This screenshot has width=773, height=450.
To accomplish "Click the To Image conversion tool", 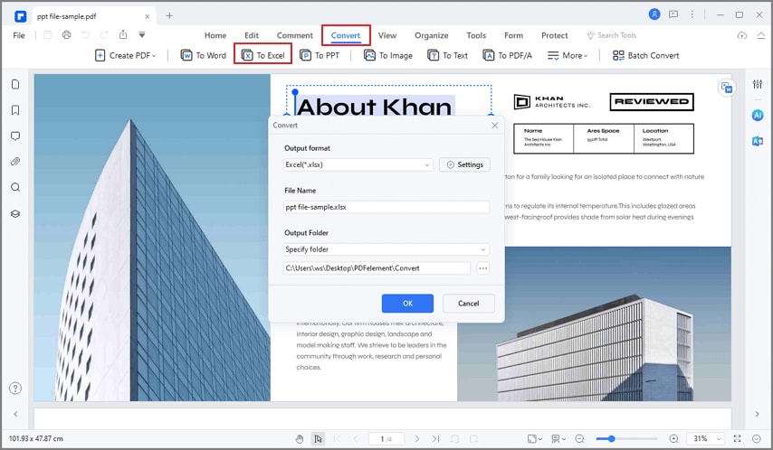I will coord(388,56).
